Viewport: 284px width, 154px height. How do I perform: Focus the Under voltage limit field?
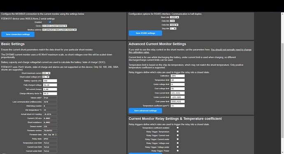pos(178,85)
